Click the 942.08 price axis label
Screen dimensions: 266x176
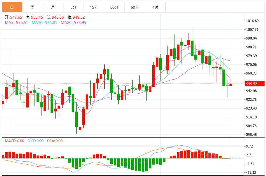252,91
